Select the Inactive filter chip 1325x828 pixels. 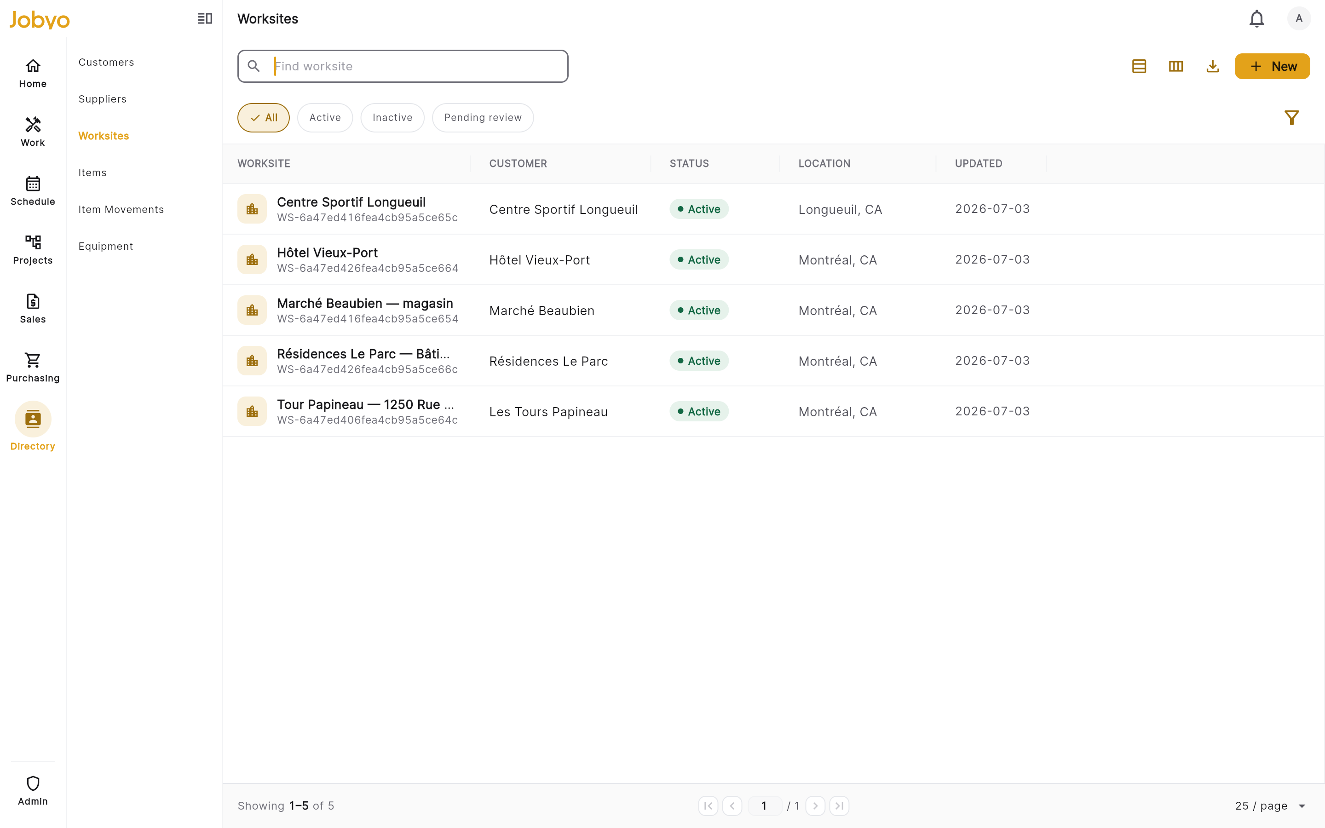(392, 118)
